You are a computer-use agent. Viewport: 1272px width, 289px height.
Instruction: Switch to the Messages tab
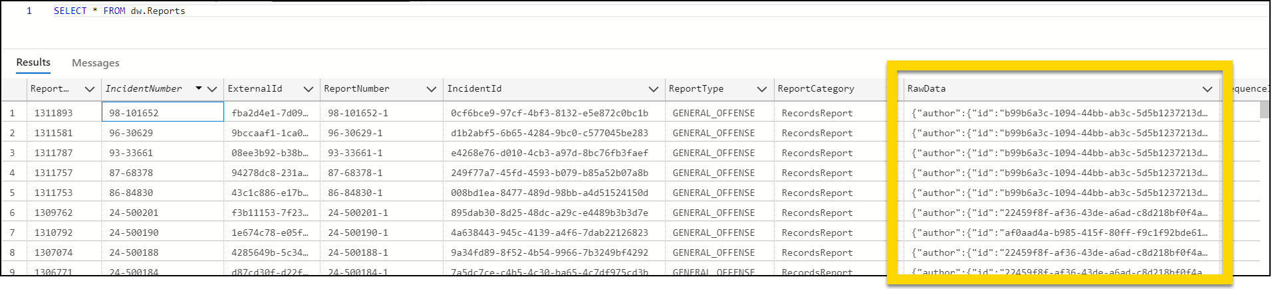[95, 63]
